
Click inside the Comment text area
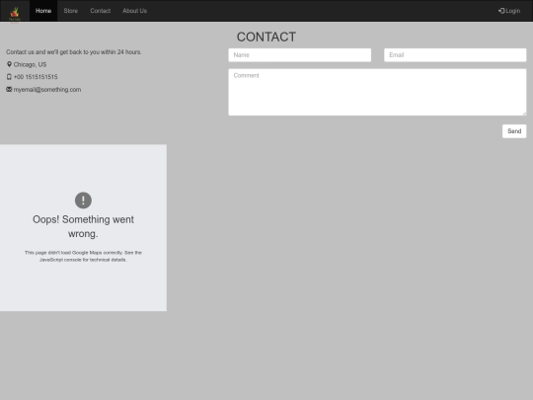[x=377, y=92]
